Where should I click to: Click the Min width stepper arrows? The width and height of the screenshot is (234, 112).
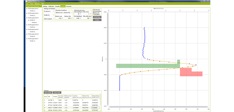[x=90, y=18]
